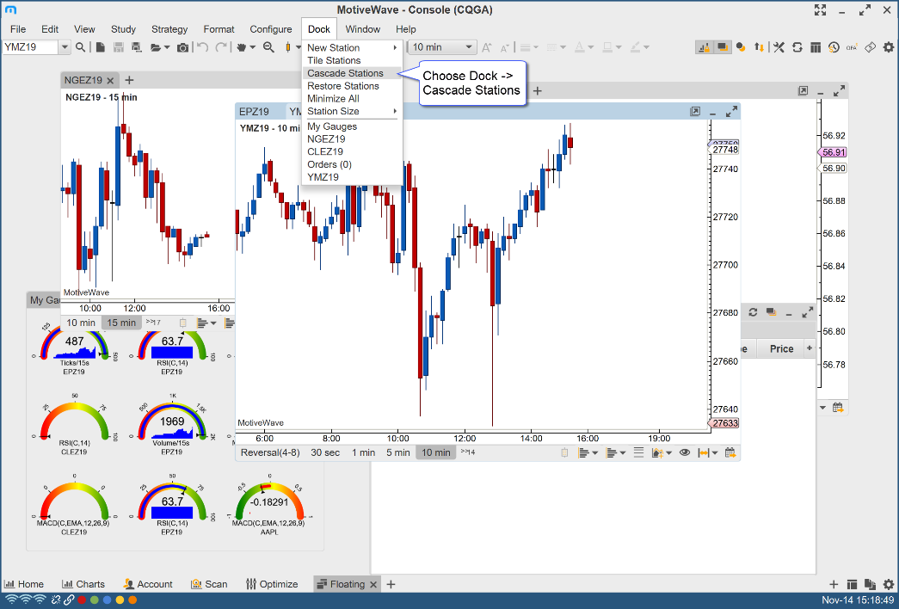Close the NGEZ19 chart tab
The width and height of the screenshot is (899, 609).
coord(110,80)
